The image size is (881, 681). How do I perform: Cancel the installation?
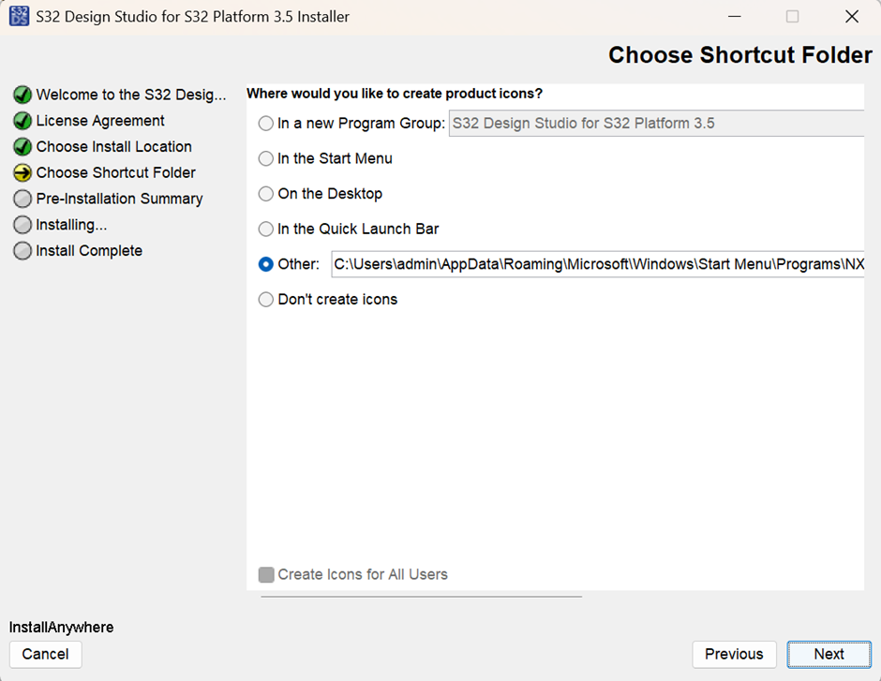click(x=46, y=655)
